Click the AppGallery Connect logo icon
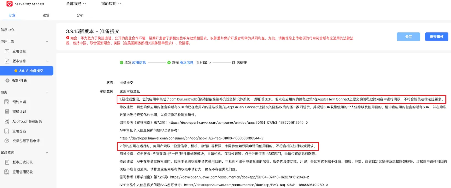The width and height of the screenshot is (451, 188). pyautogui.click(x=9, y=4)
